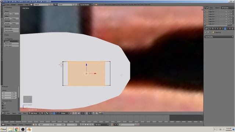Play the animation forward
Viewport: 235px width, 132px height.
tap(88, 125)
